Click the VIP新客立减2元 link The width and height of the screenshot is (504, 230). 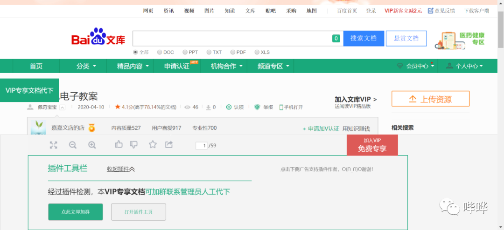[x=403, y=11]
